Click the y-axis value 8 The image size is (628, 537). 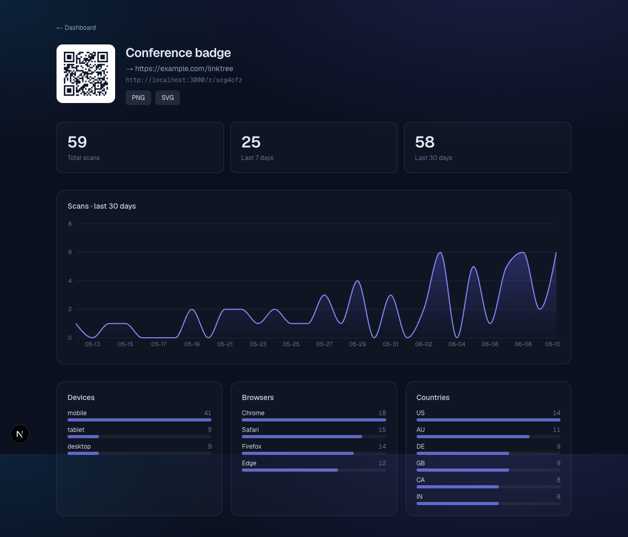coord(70,224)
